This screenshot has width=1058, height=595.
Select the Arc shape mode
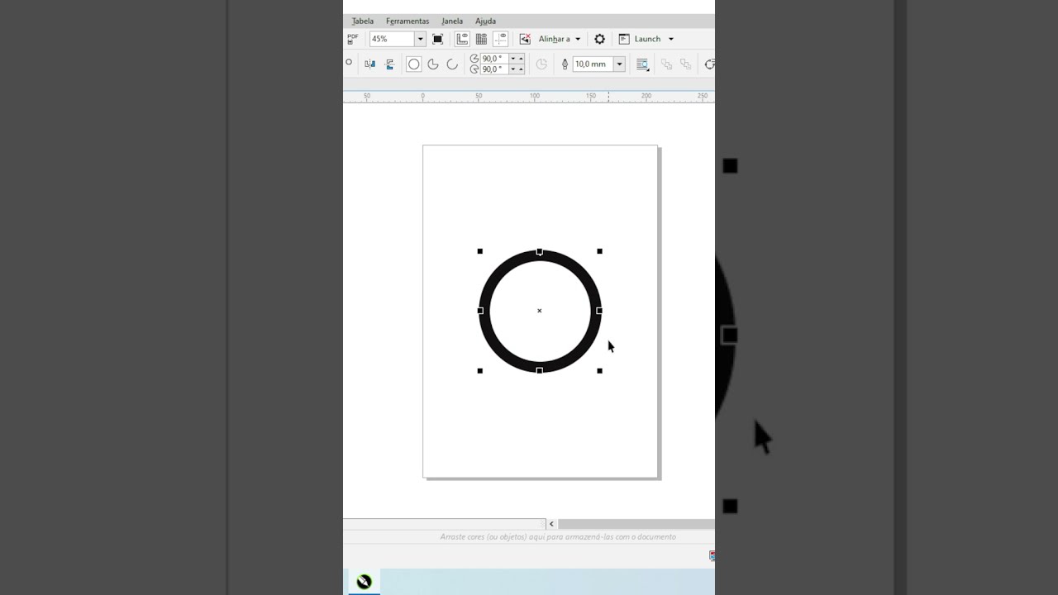click(x=452, y=64)
